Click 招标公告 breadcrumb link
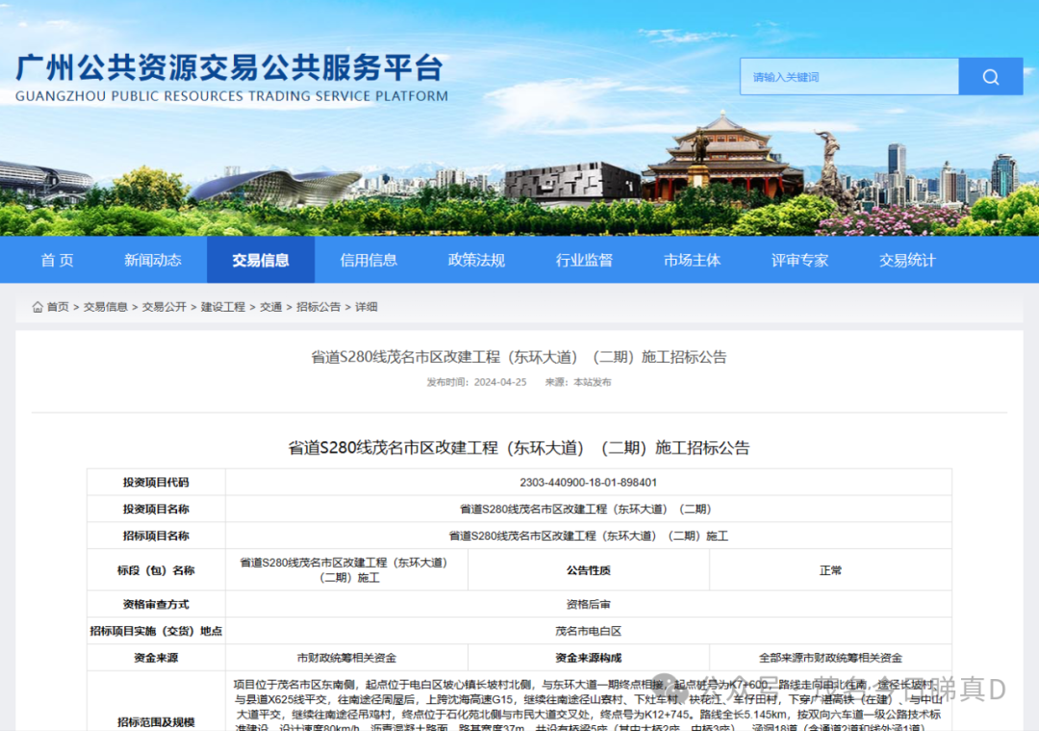This screenshot has height=731, width=1039. tap(318, 307)
